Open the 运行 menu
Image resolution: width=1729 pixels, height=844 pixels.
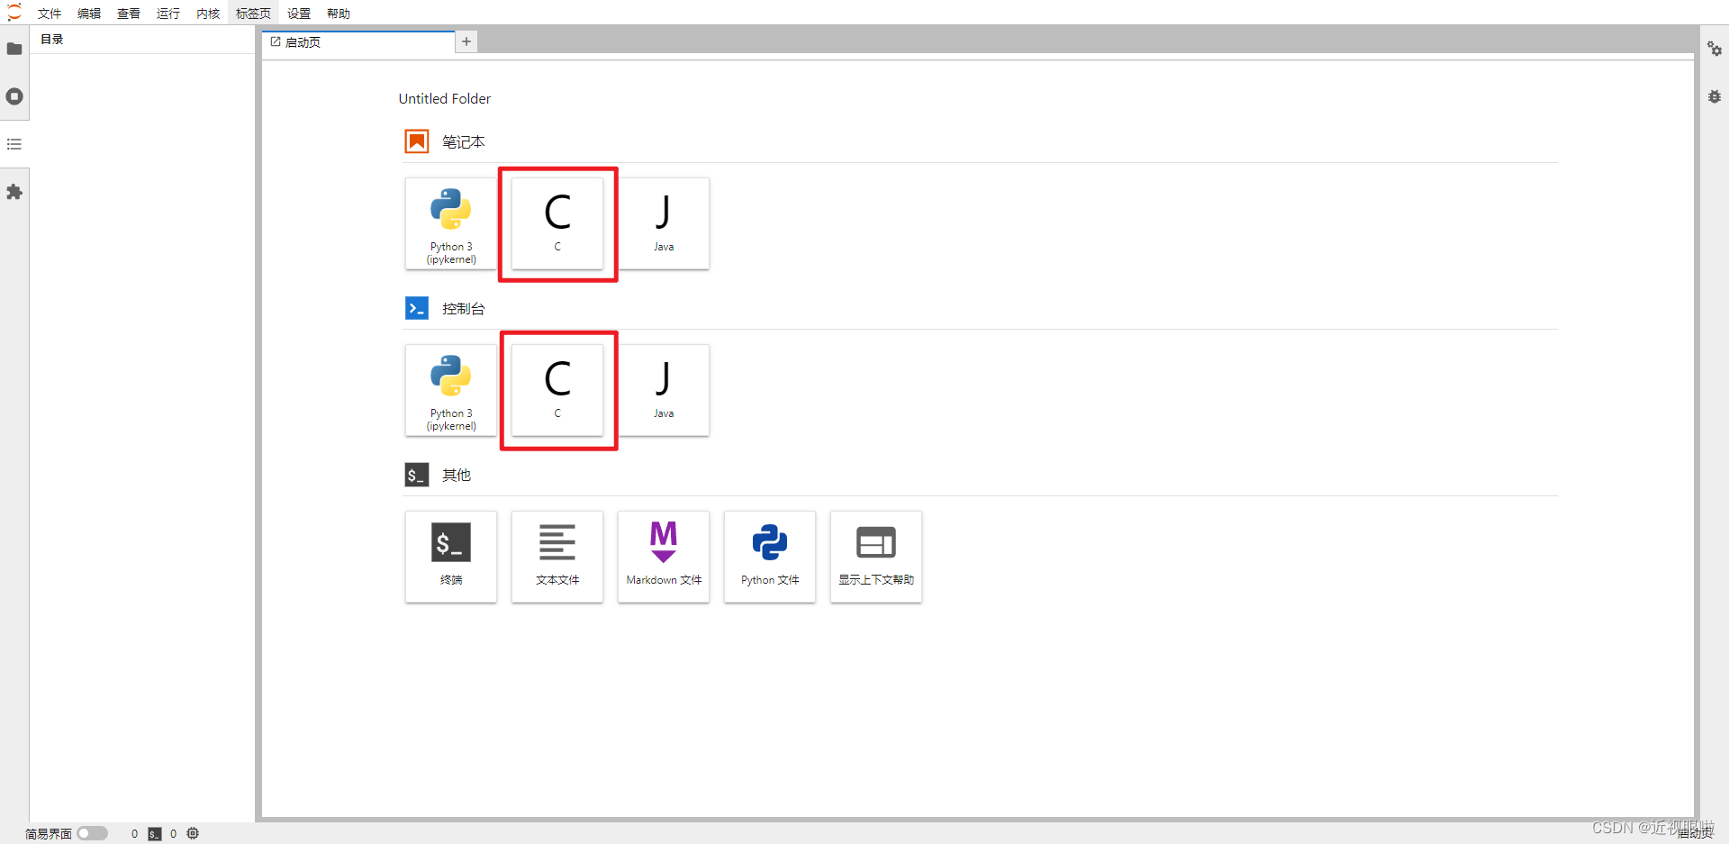tap(168, 14)
